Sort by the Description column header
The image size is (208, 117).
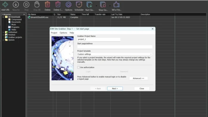point(157,14)
